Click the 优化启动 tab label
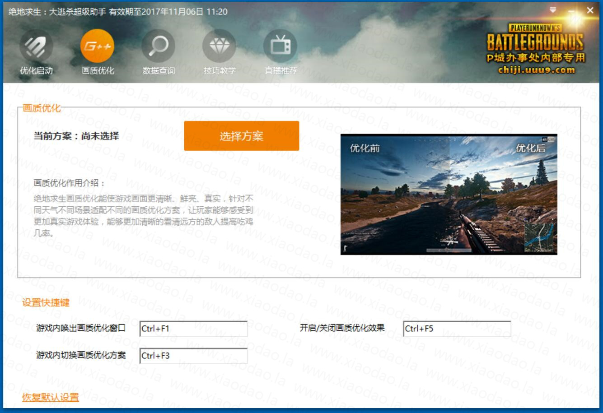Screen dimensions: 603x413 [x=36, y=71]
